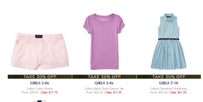Open the blue chambray shirtdress image
This screenshot has width=203, height=102.
pos(168,41)
